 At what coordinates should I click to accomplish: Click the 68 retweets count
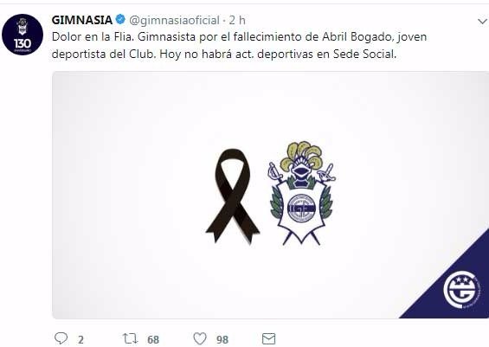pyautogui.click(x=153, y=339)
